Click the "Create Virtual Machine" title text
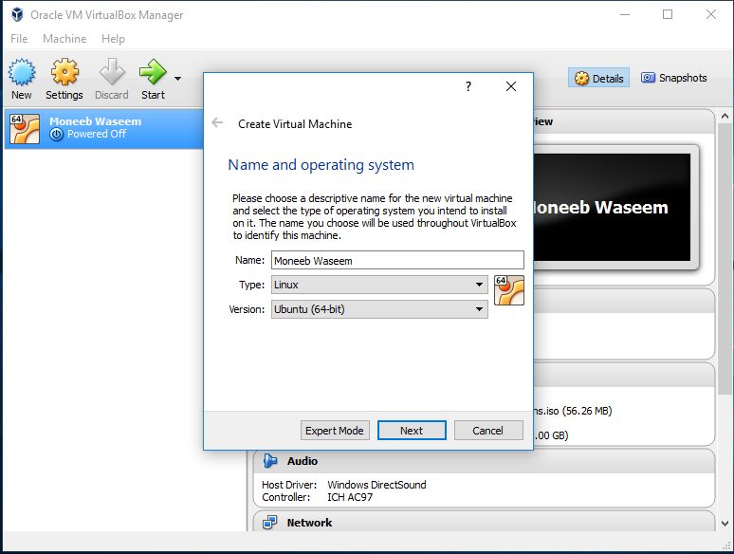Screen dimensions: 734x554 [295, 124]
